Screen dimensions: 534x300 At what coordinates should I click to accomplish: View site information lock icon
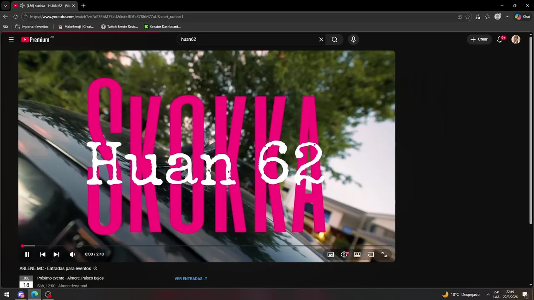pos(25,17)
